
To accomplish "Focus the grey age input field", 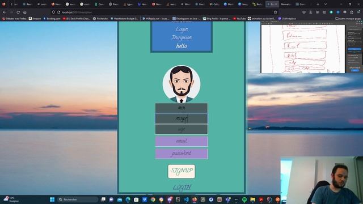I will click(181, 129).
